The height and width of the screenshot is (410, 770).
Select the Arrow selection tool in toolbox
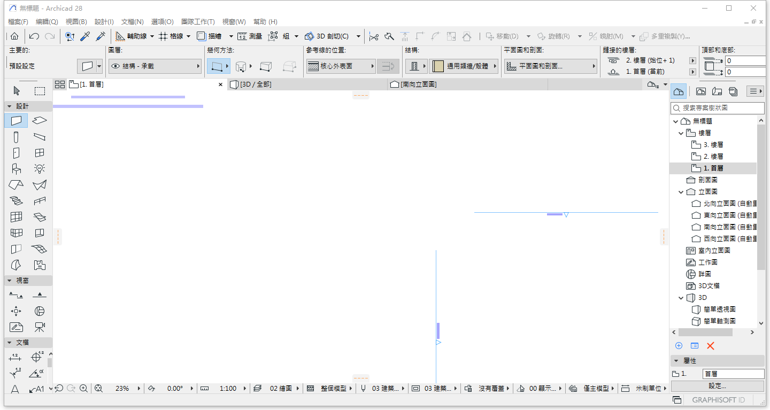tap(17, 91)
